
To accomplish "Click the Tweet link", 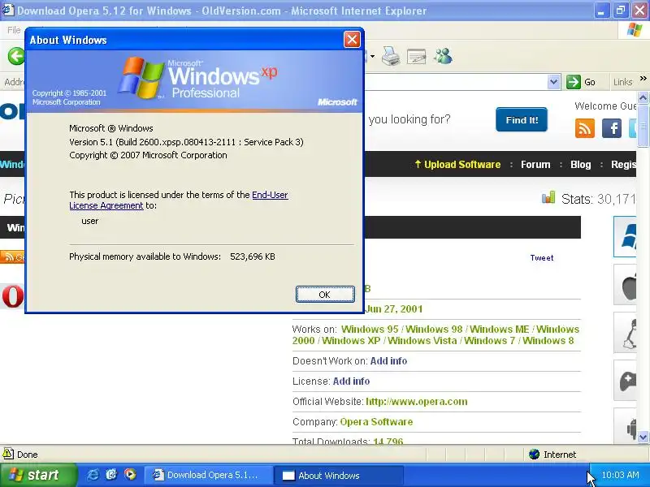I will (542, 257).
